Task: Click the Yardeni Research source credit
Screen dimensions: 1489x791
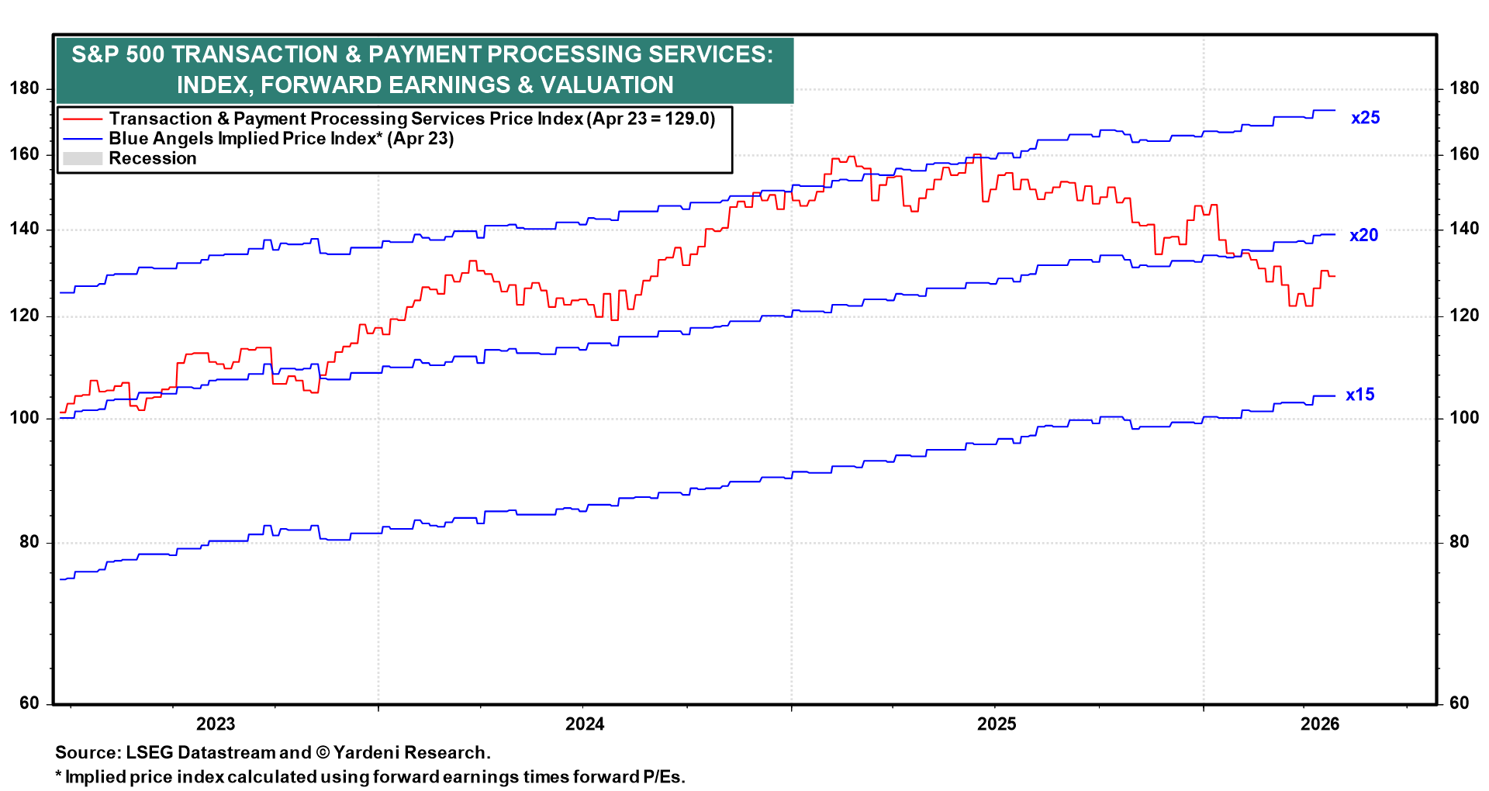Action: (x=273, y=751)
